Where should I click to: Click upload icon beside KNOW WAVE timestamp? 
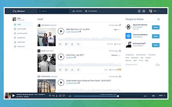coord(120,76)
